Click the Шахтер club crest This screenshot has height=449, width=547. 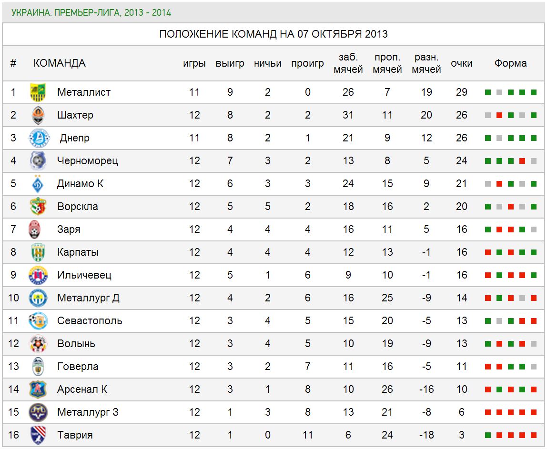(38, 115)
